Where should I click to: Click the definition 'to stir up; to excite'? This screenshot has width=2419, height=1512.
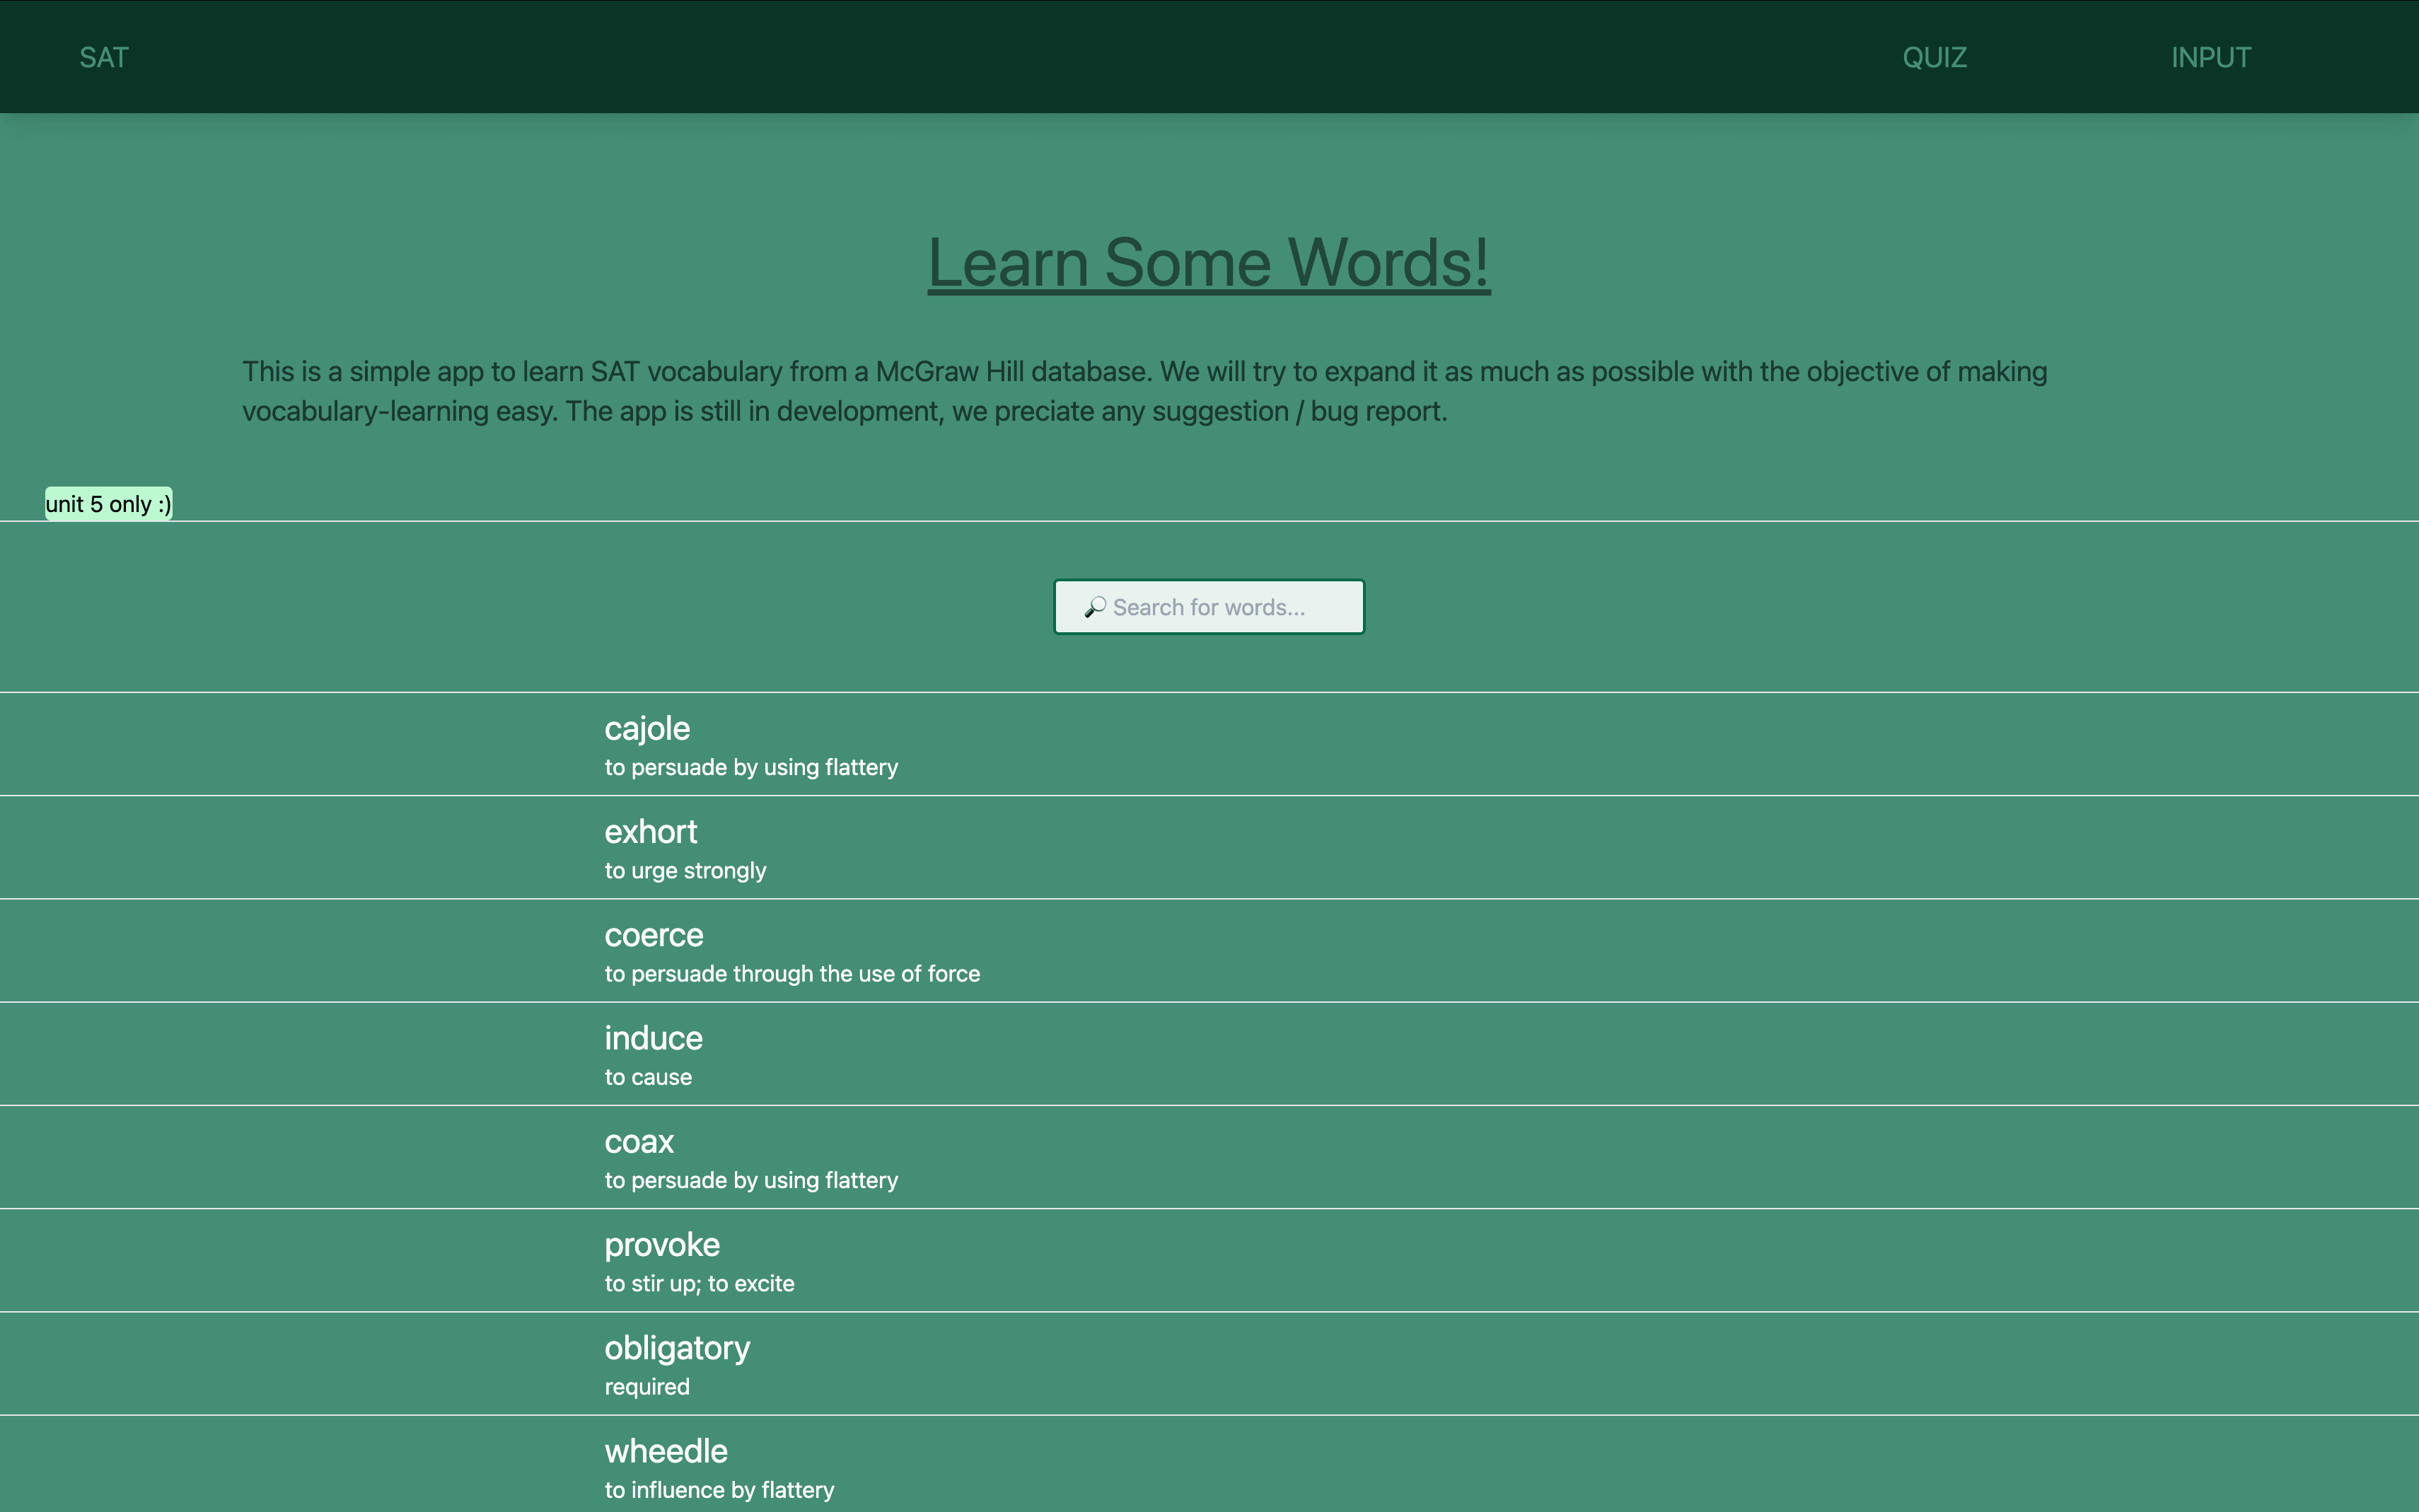(x=699, y=1283)
